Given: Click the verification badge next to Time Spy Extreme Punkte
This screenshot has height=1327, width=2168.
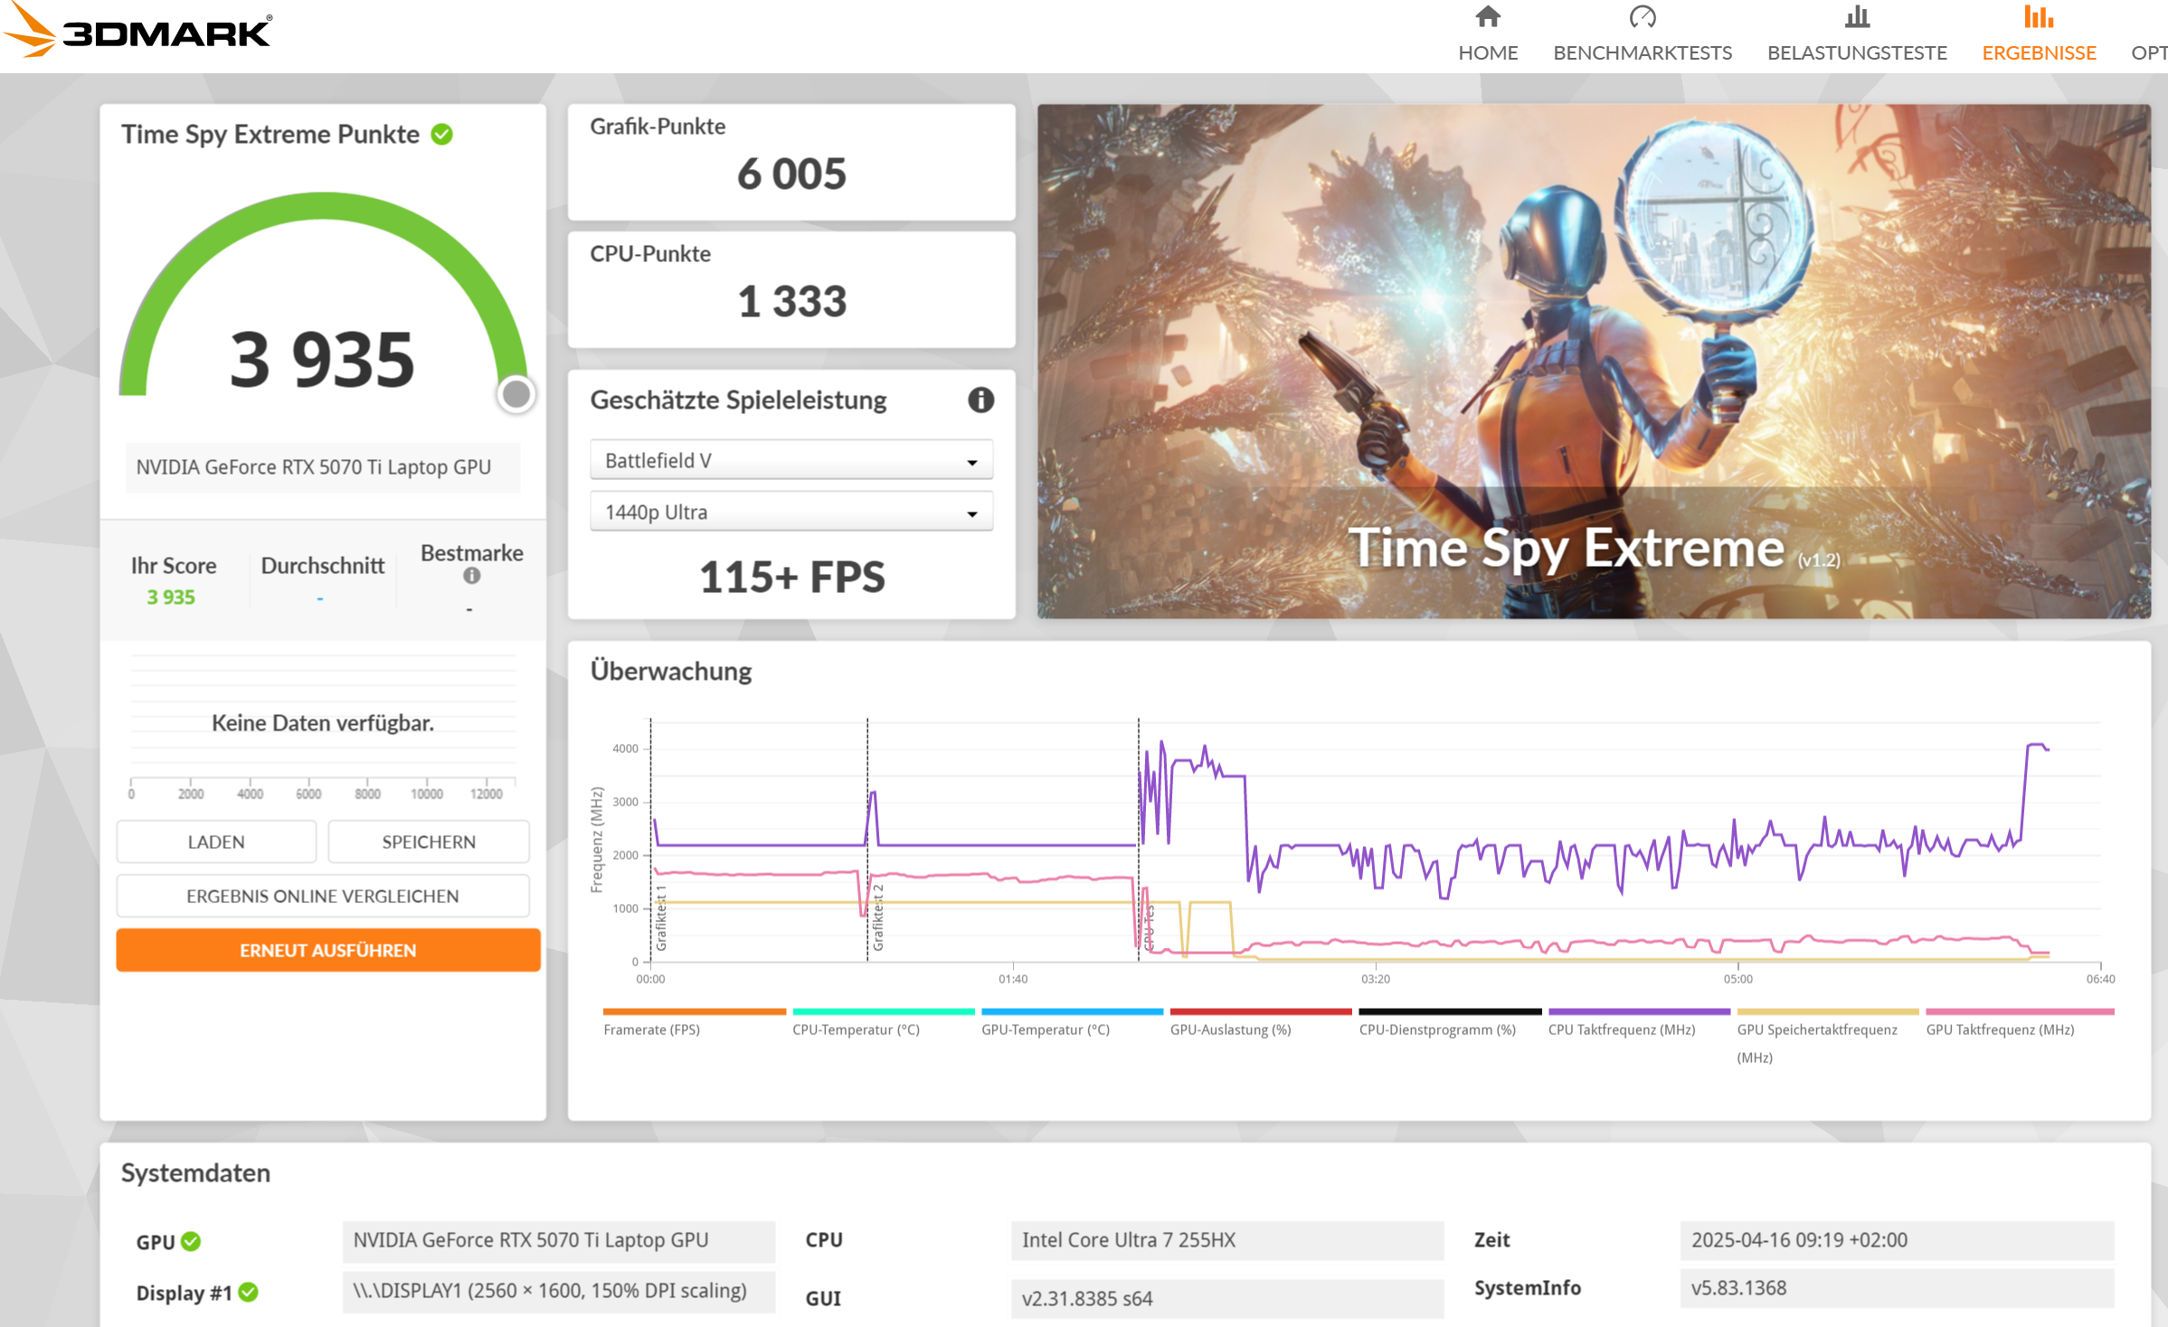Looking at the screenshot, I should click(x=440, y=133).
